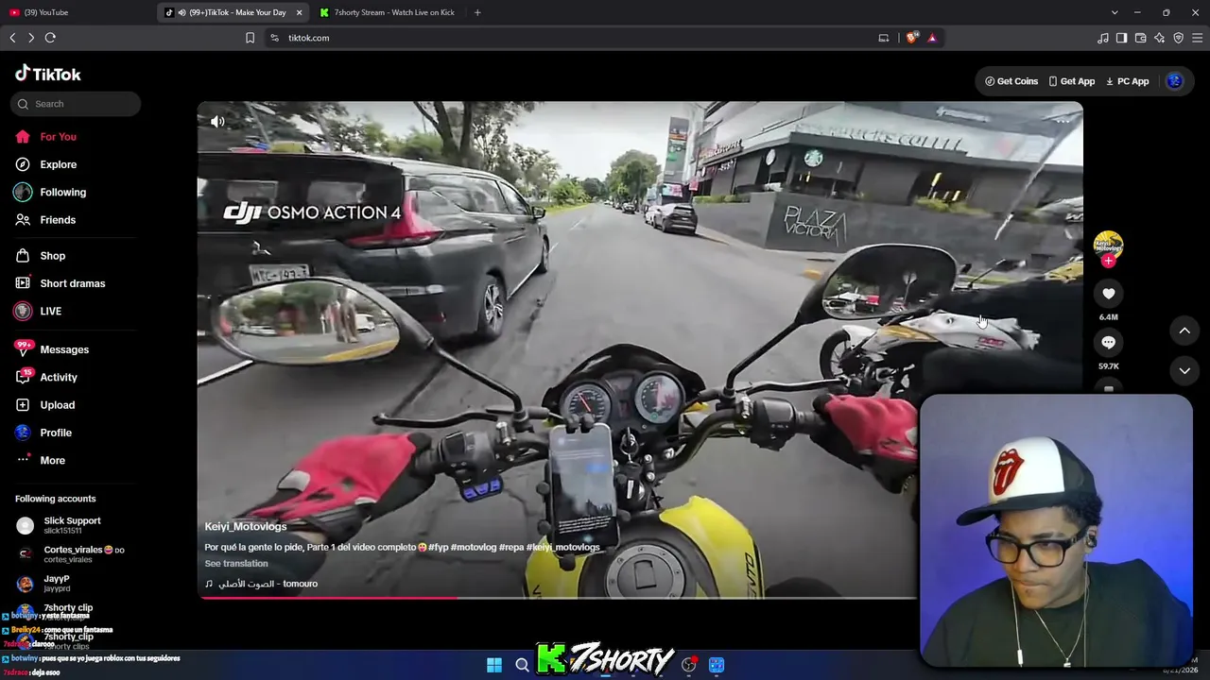This screenshot has width=1210, height=680.
Task: Open Windows taskbar search
Action: click(x=522, y=665)
